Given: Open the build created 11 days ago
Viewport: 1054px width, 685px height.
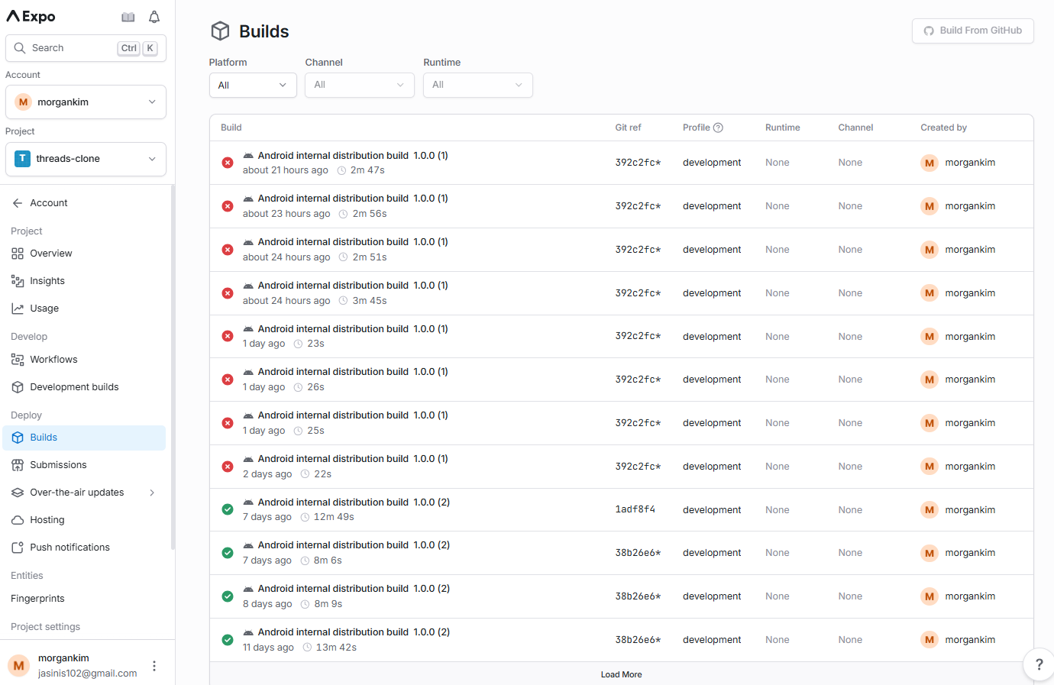Looking at the screenshot, I should [621, 640].
